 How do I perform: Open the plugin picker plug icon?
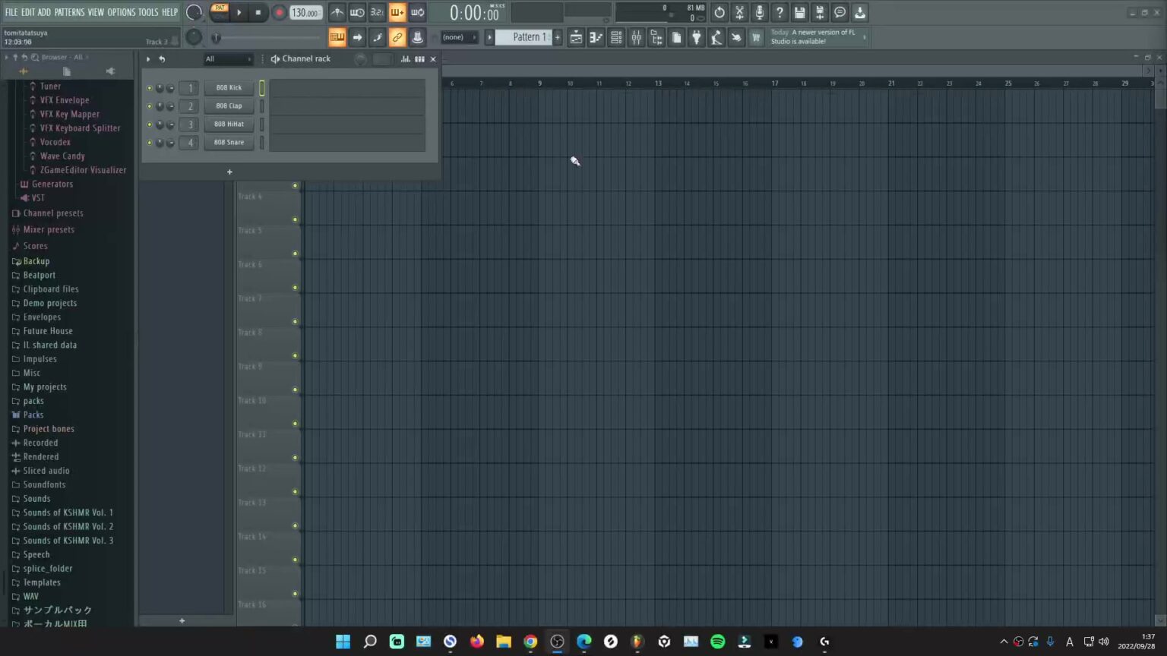(x=697, y=37)
